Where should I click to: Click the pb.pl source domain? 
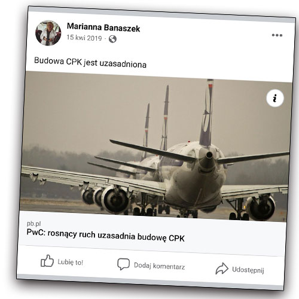point(34,224)
